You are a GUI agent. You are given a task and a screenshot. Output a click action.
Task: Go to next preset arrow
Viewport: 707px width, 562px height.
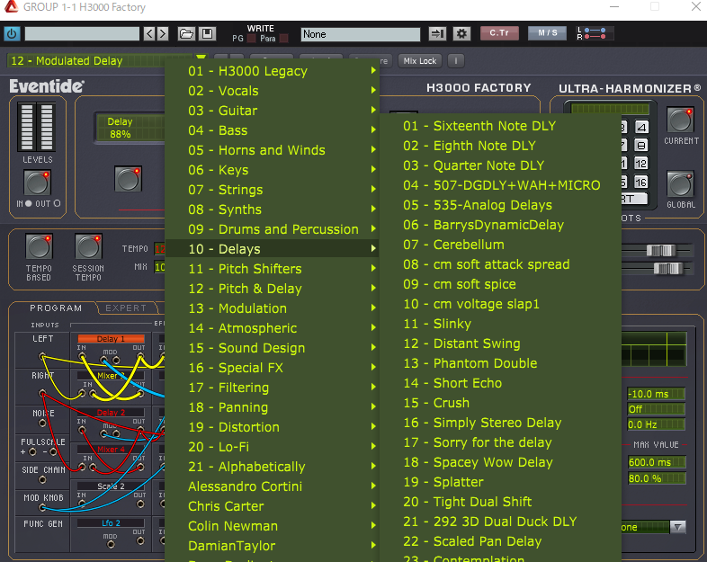coord(163,34)
